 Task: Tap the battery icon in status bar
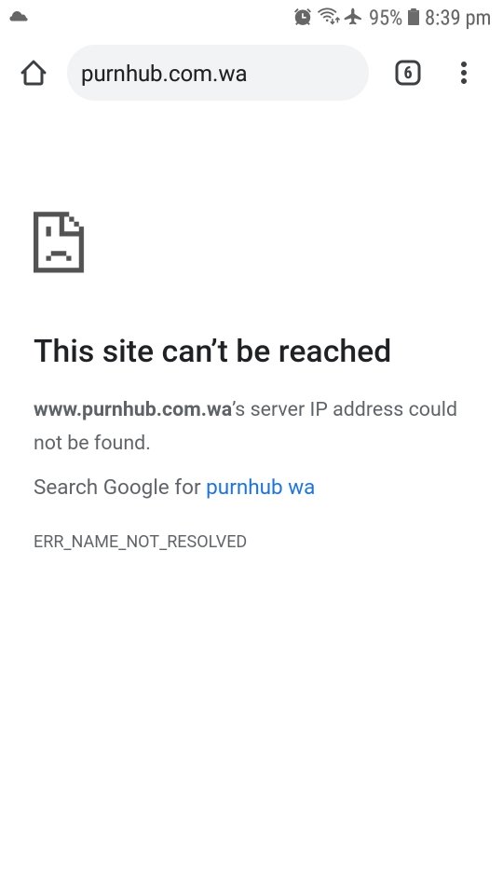(414, 17)
